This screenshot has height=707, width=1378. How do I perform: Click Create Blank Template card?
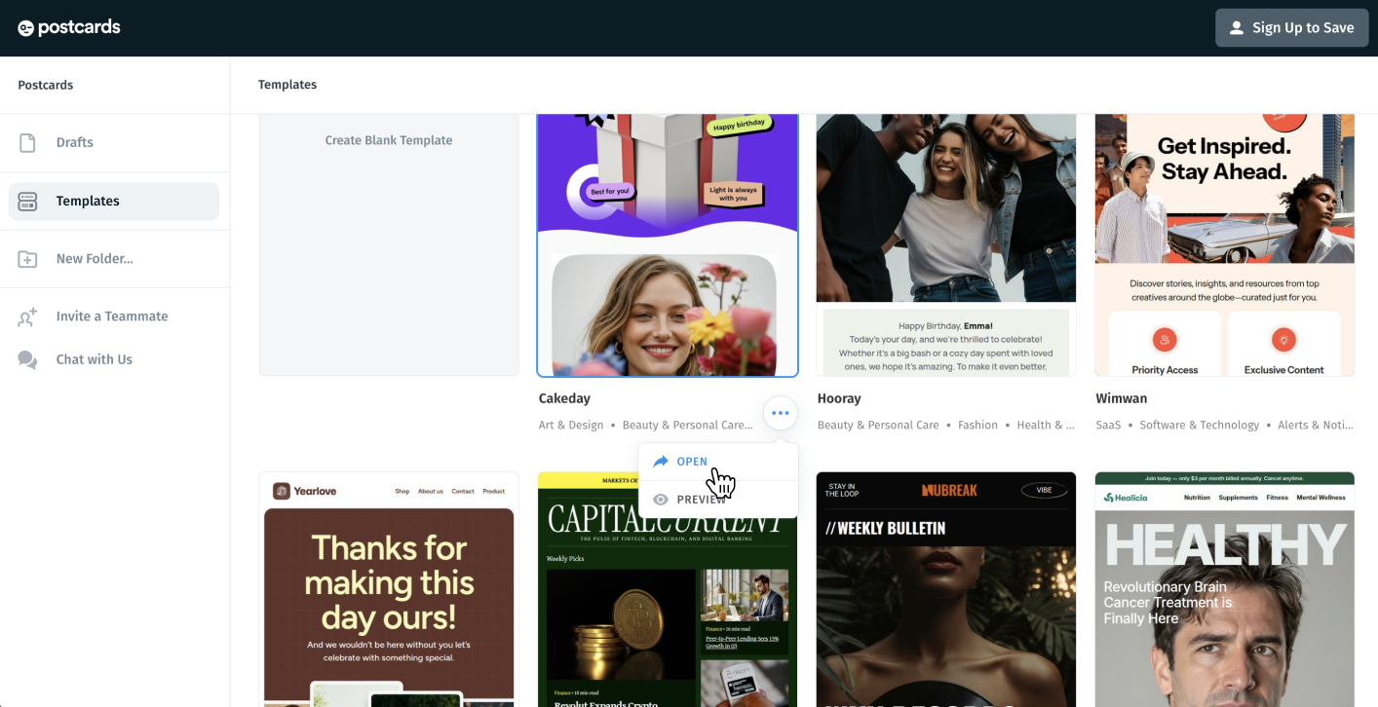point(389,244)
